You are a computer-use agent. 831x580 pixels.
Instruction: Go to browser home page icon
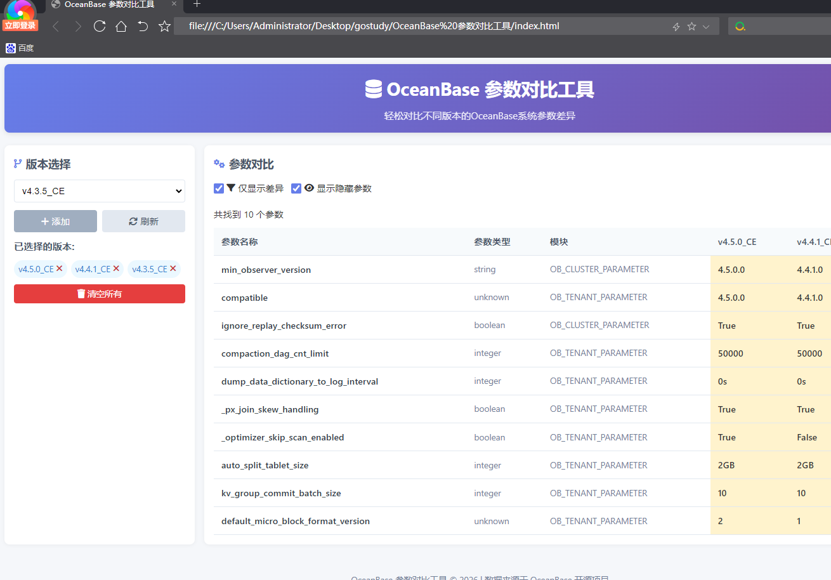(x=121, y=27)
